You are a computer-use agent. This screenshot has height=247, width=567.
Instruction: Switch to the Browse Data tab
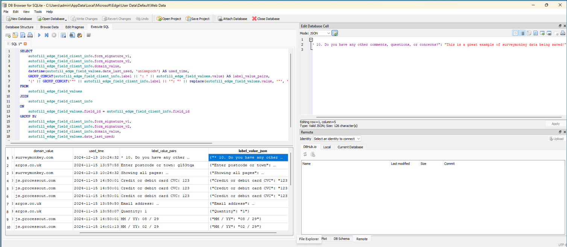[x=49, y=27]
